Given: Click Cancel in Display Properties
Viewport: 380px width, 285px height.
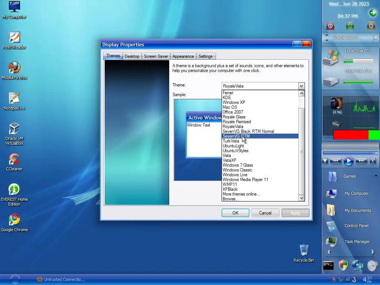Looking at the screenshot, I should [265, 213].
